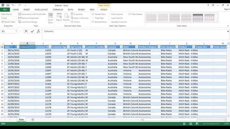
Task: Open Date column filter dropdown
Action: [x=18, y=47]
